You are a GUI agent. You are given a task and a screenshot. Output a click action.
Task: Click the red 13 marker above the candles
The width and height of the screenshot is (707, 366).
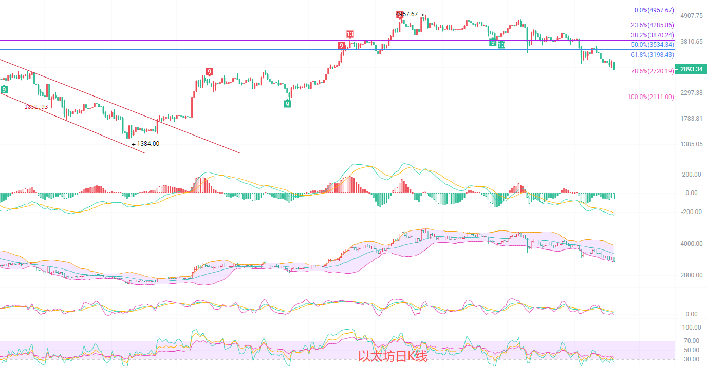click(x=350, y=35)
